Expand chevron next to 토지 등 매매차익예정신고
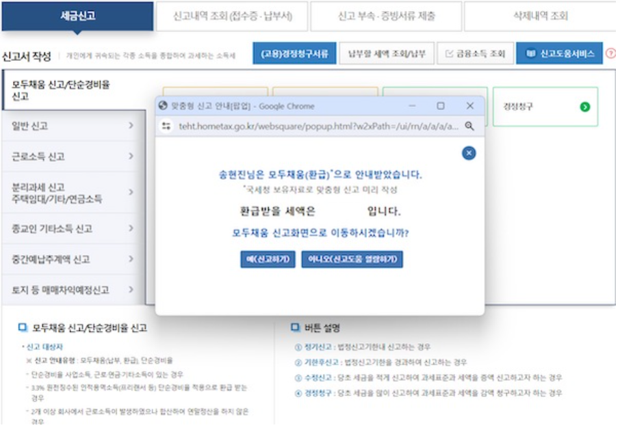The height and width of the screenshot is (432, 620). (131, 289)
